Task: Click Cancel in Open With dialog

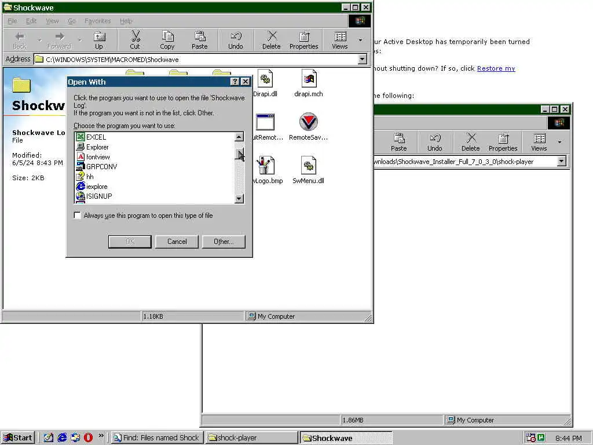Action: tap(177, 242)
